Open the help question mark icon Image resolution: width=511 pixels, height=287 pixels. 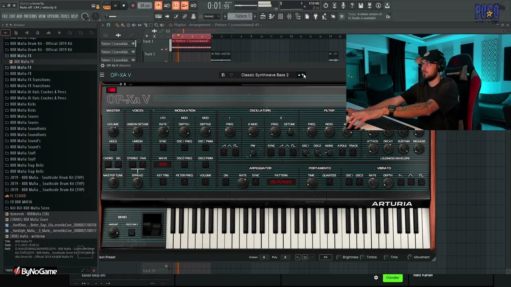[352, 6]
